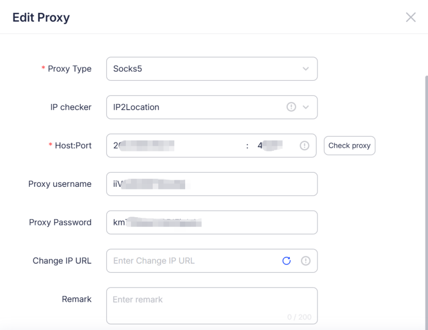Click the Edit Proxy title text
This screenshot has height=330, width=428.
coord(41,18)
